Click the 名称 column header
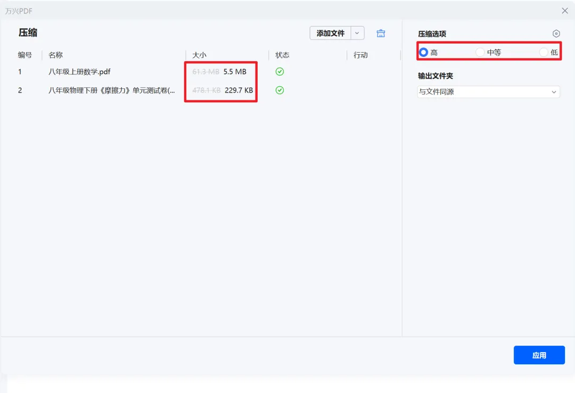The width and height of the screenshot is (575, 393). tap(55, 55)
